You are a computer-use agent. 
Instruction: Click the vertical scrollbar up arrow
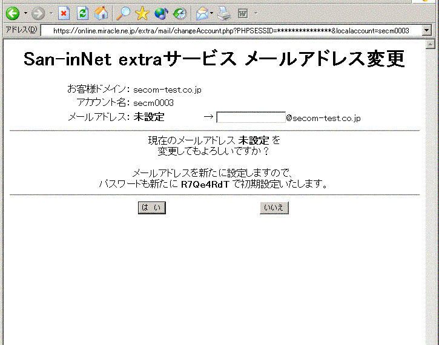pyautogui.click(x=431, y=45)
